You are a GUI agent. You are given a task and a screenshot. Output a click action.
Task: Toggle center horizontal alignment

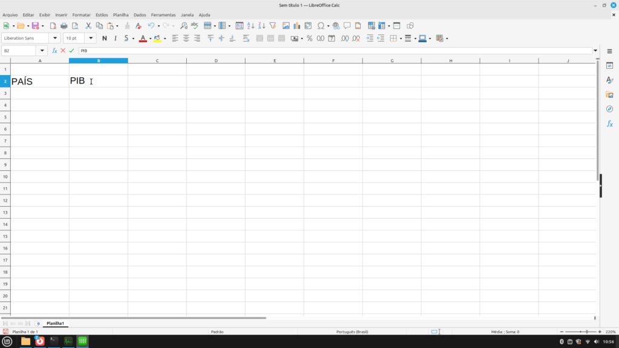186,38
